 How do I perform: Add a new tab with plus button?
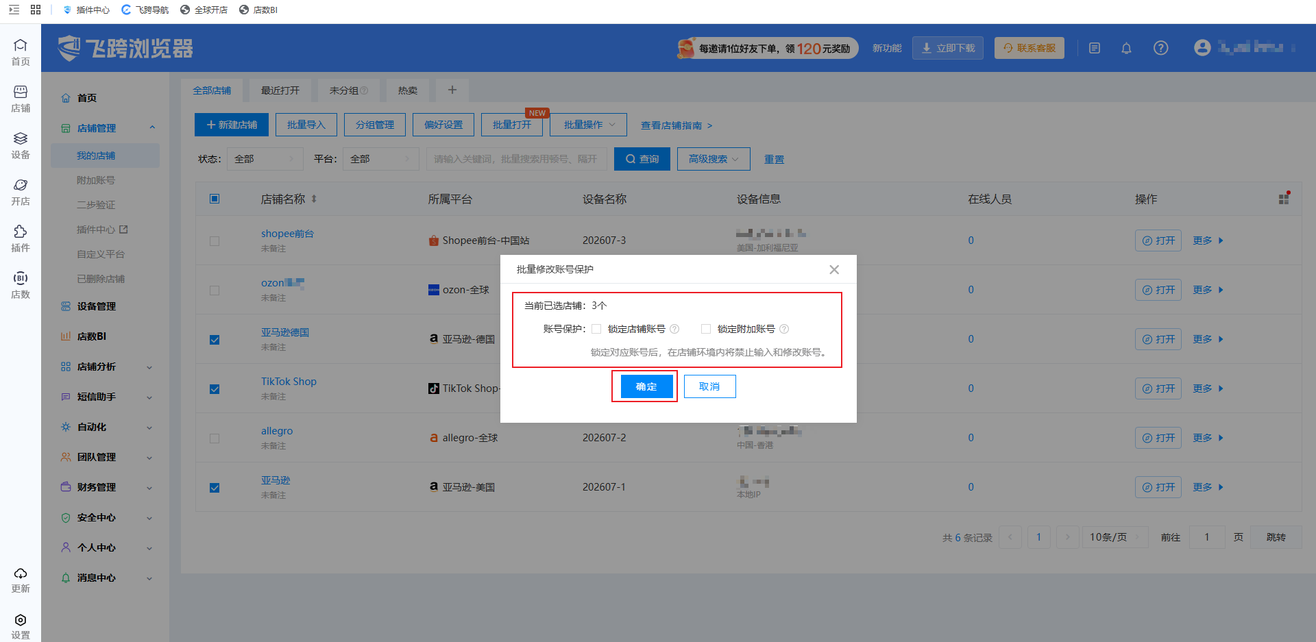[x=452, y=90]
